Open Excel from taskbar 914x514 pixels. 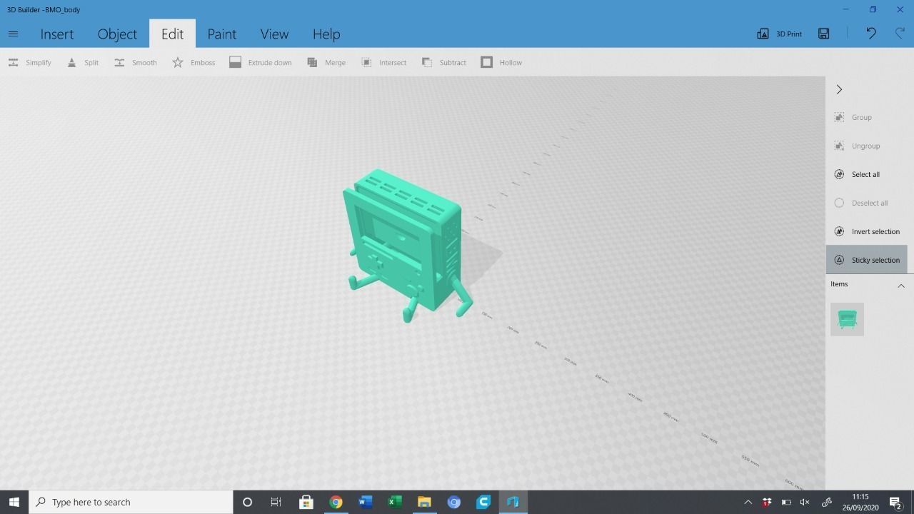(x=394, y=502)
